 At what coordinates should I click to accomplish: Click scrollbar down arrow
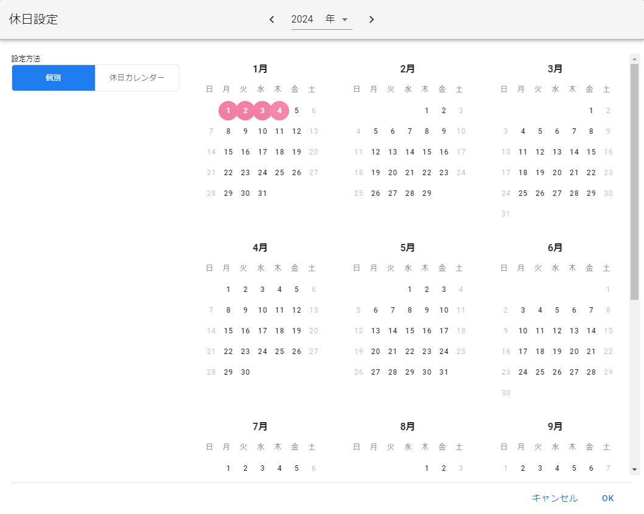pyautogui.click(x=634, y=470)
